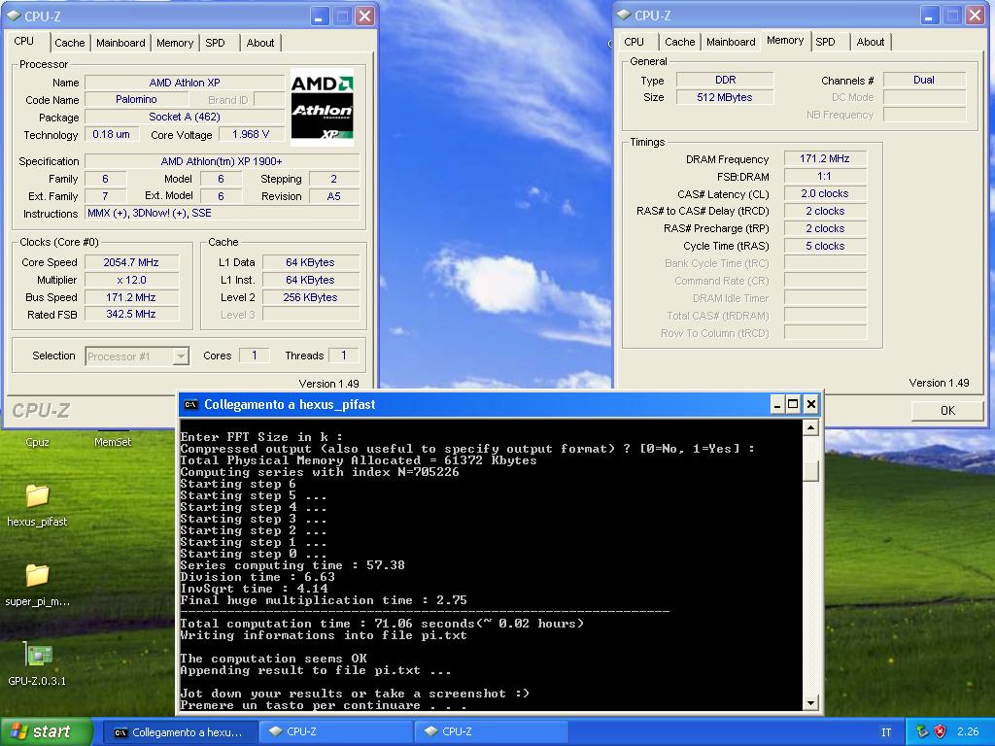Open the Cpuz desktop shortcut

pyautogui.click(x=37, y=442)
